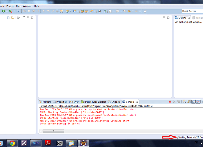This screenshot has height=147, width=203.
Task: Open the Help menu
Action: (36, 6)
